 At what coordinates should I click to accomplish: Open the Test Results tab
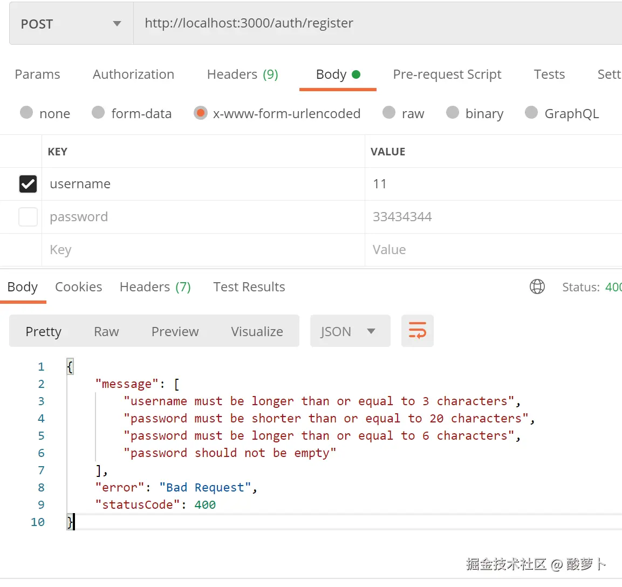(249, 287)
